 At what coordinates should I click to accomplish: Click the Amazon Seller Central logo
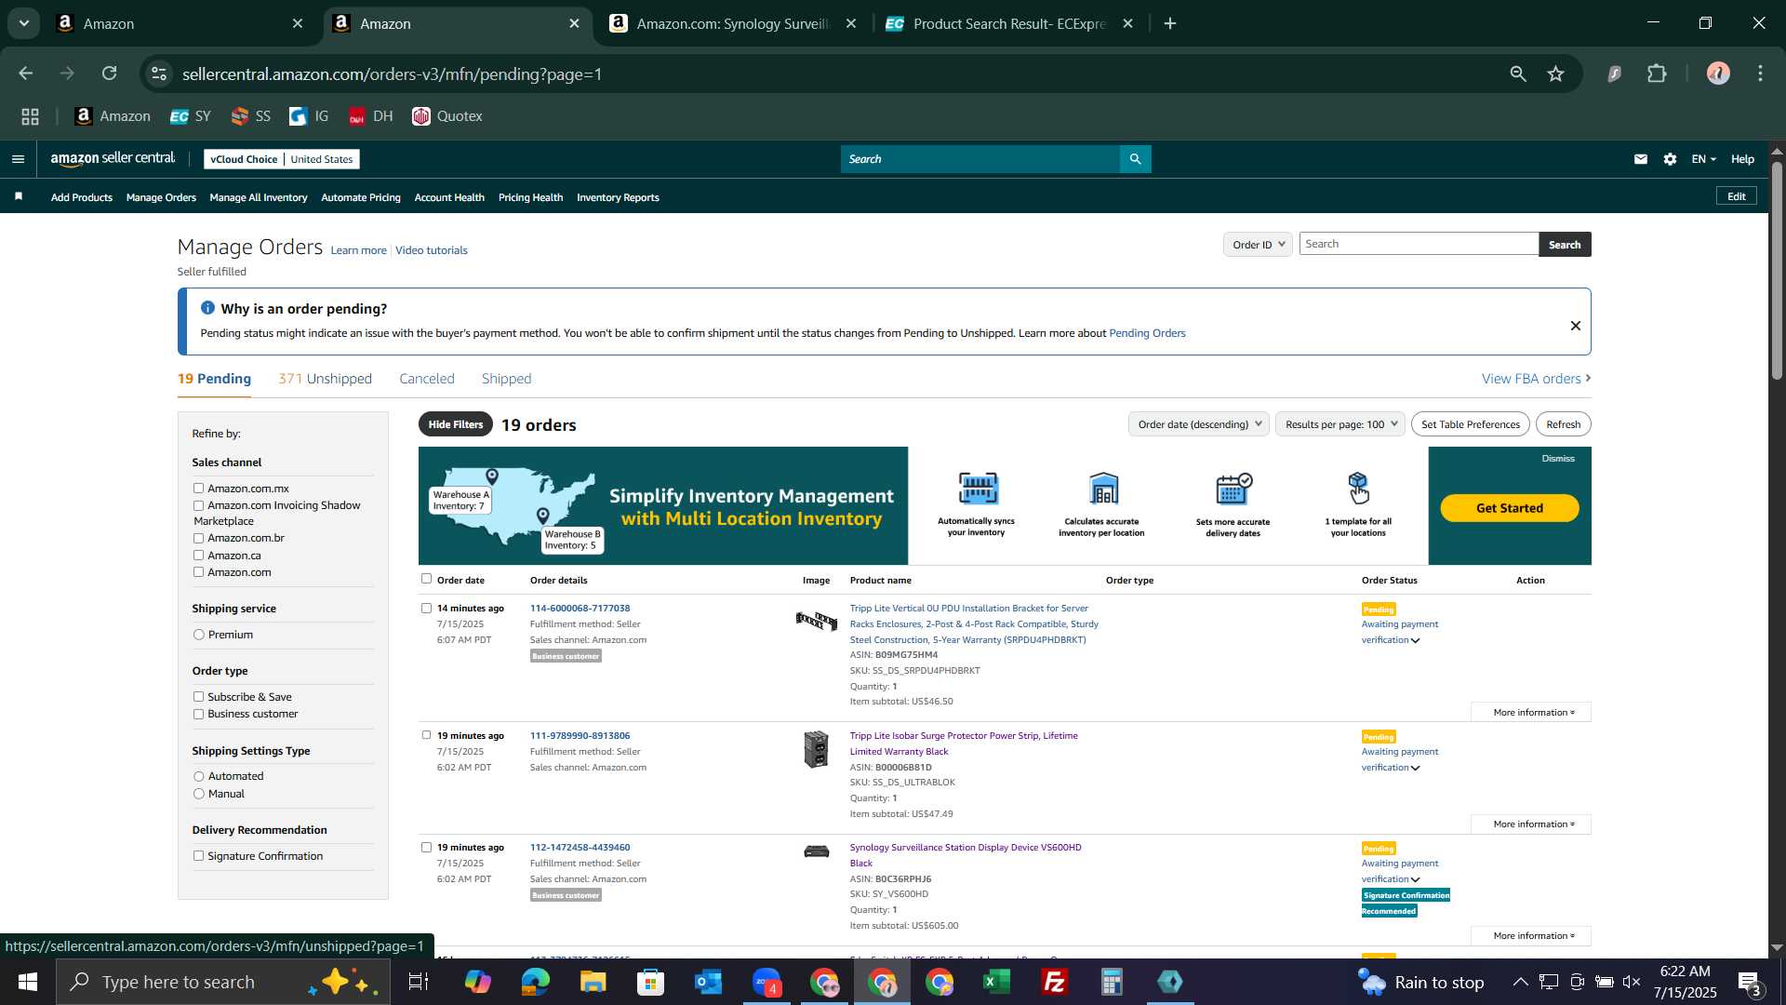pos(113,159)
